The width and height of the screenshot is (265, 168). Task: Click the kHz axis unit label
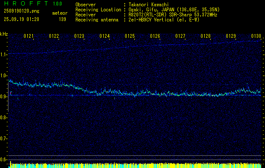(x=4, y=34)
